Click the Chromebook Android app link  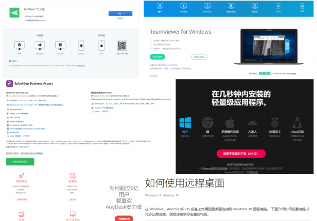tap(21, 125)
